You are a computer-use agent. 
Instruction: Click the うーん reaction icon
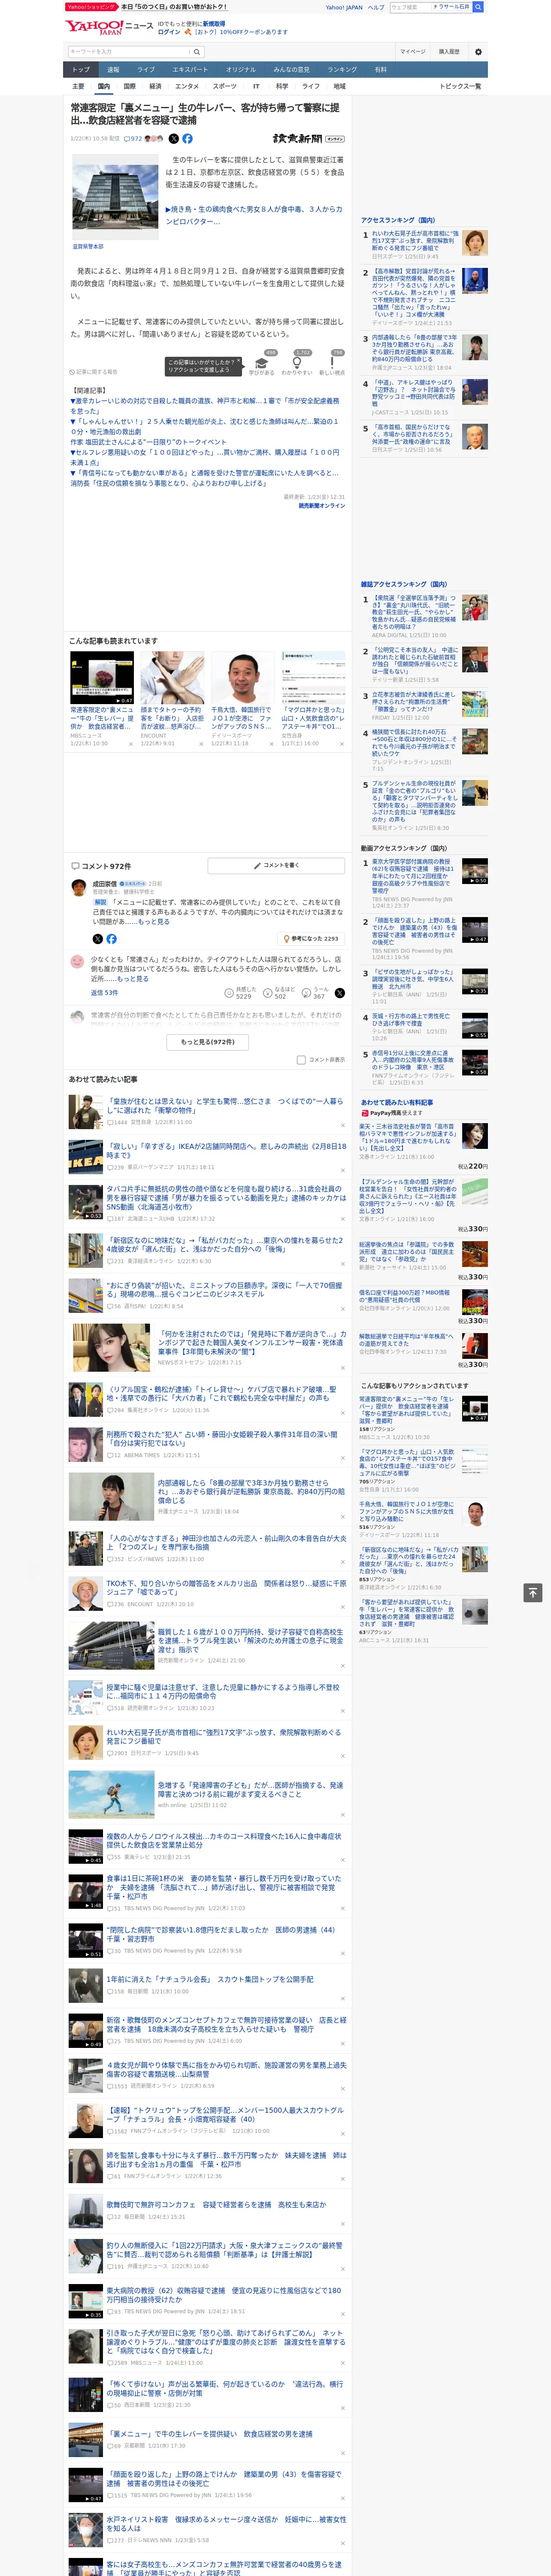(306, 993)
